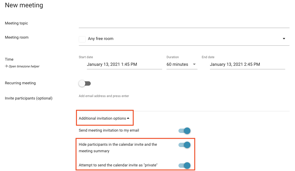Open timezone helper link
Screen dimensions: 295x171
point(22,66)
